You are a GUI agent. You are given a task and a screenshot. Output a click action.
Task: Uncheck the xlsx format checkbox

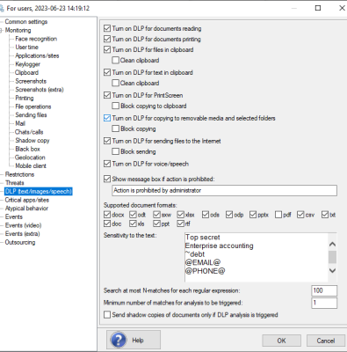click(181, 215)
